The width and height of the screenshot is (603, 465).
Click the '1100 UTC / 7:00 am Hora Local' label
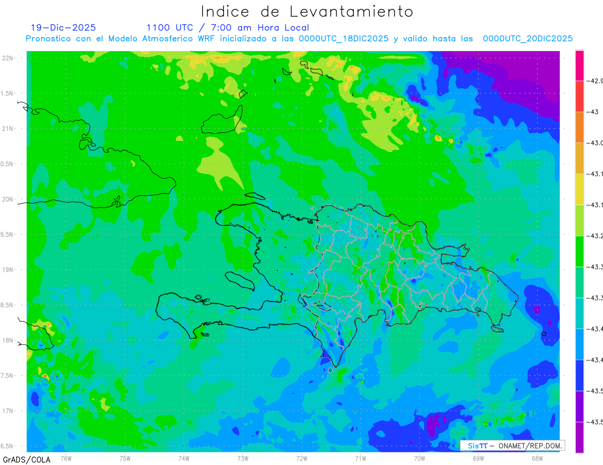(228, 28)
